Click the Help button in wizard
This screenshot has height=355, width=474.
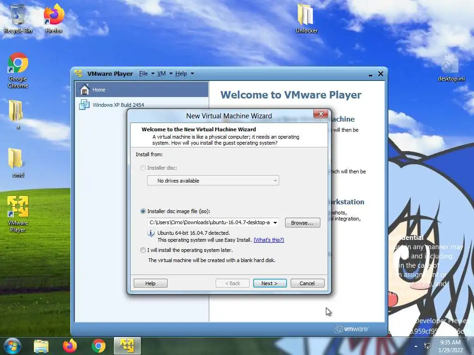pyautogui.click(x=150, y=283)
